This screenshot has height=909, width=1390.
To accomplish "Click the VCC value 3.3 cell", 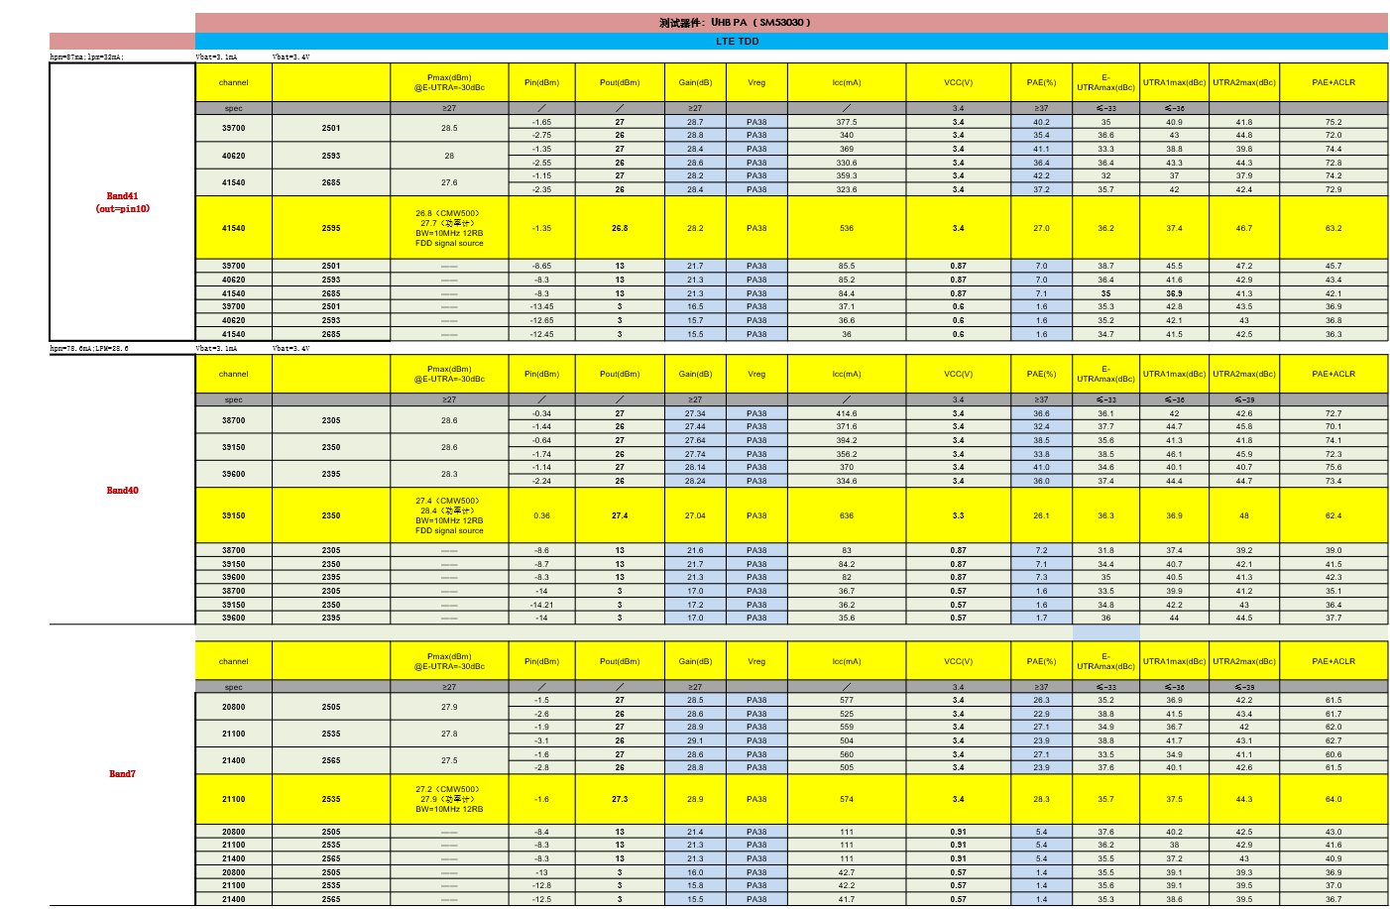I will tap(958, 515).
